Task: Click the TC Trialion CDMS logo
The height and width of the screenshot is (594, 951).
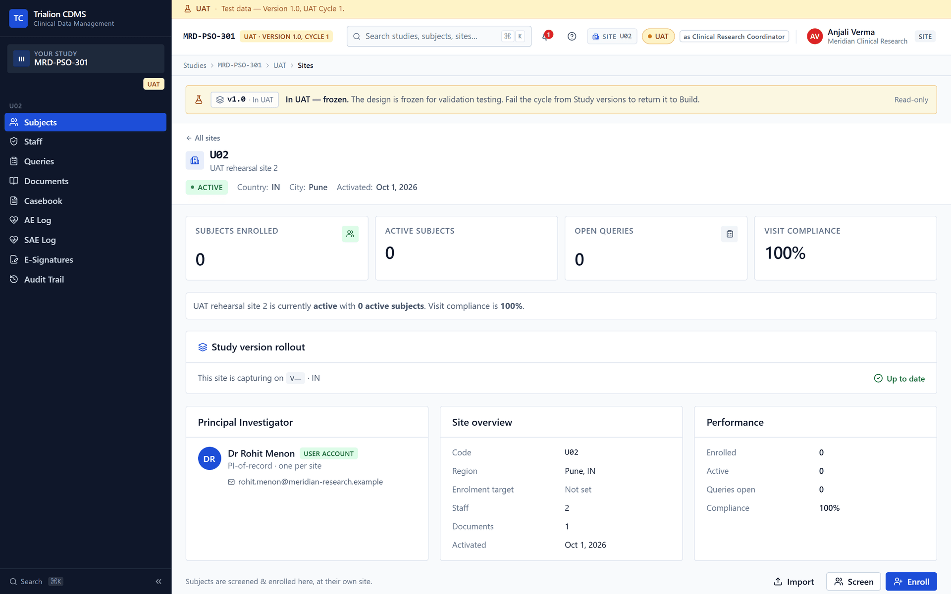Action: [x=18, y=18]
